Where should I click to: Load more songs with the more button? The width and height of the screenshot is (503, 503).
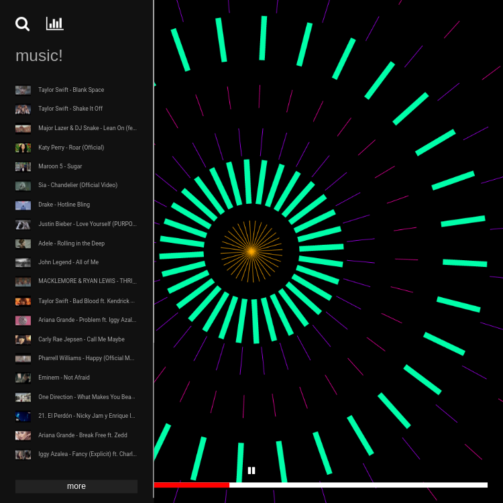pos(76,486)
